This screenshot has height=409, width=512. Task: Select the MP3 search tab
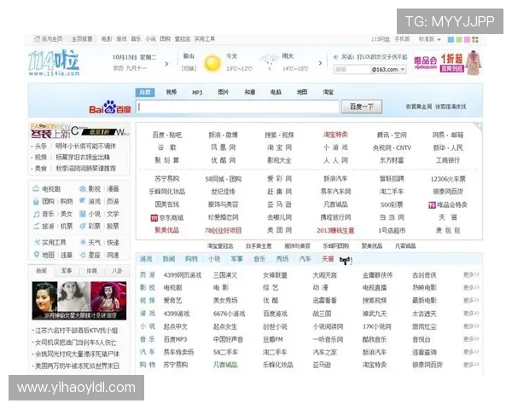(x=197, y=92)
